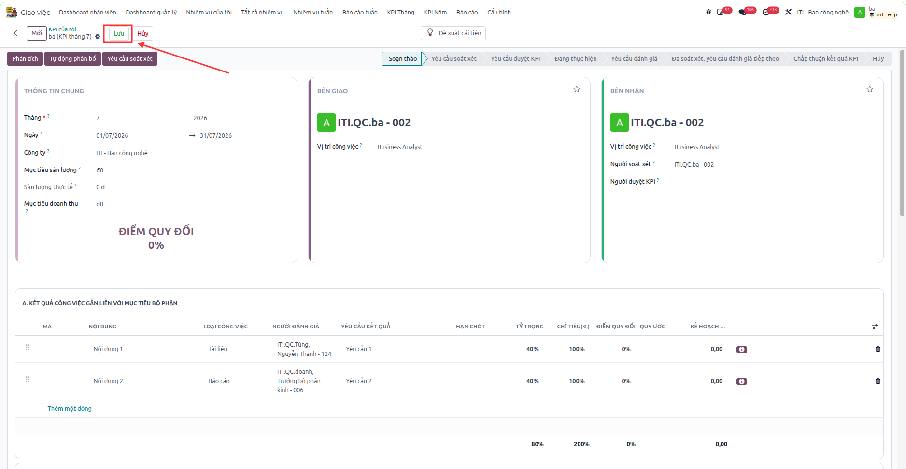The image size is (906, 469).
Task: Open the KPI Tháng menu
Action: pos(400,12)
